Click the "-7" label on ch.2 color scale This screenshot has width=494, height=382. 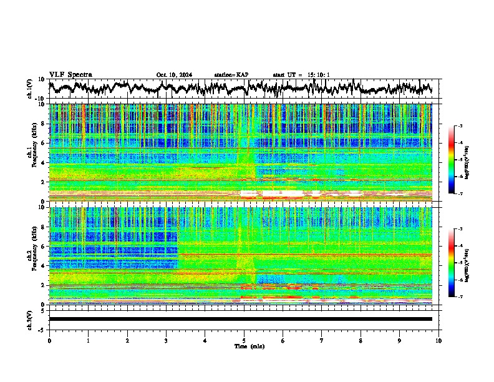pyautogui.click(x=460, y=297)
